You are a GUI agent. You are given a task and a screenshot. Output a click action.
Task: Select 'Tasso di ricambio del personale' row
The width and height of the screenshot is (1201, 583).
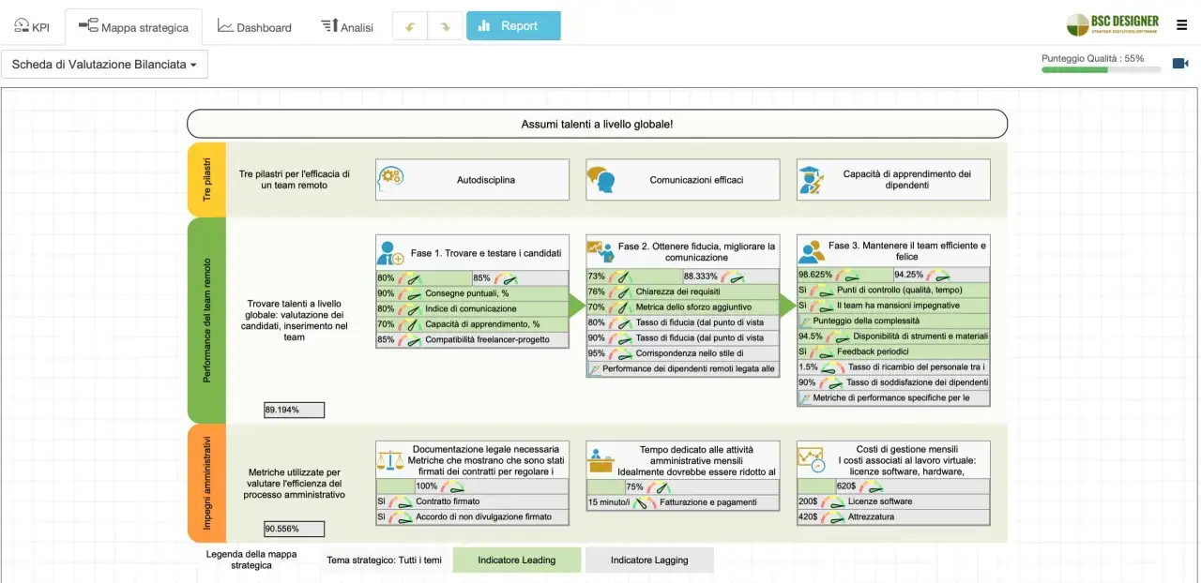point(893,367)
